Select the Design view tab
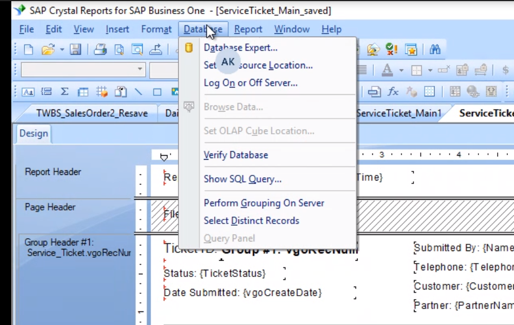514x325 pixels. pos(34,134)
